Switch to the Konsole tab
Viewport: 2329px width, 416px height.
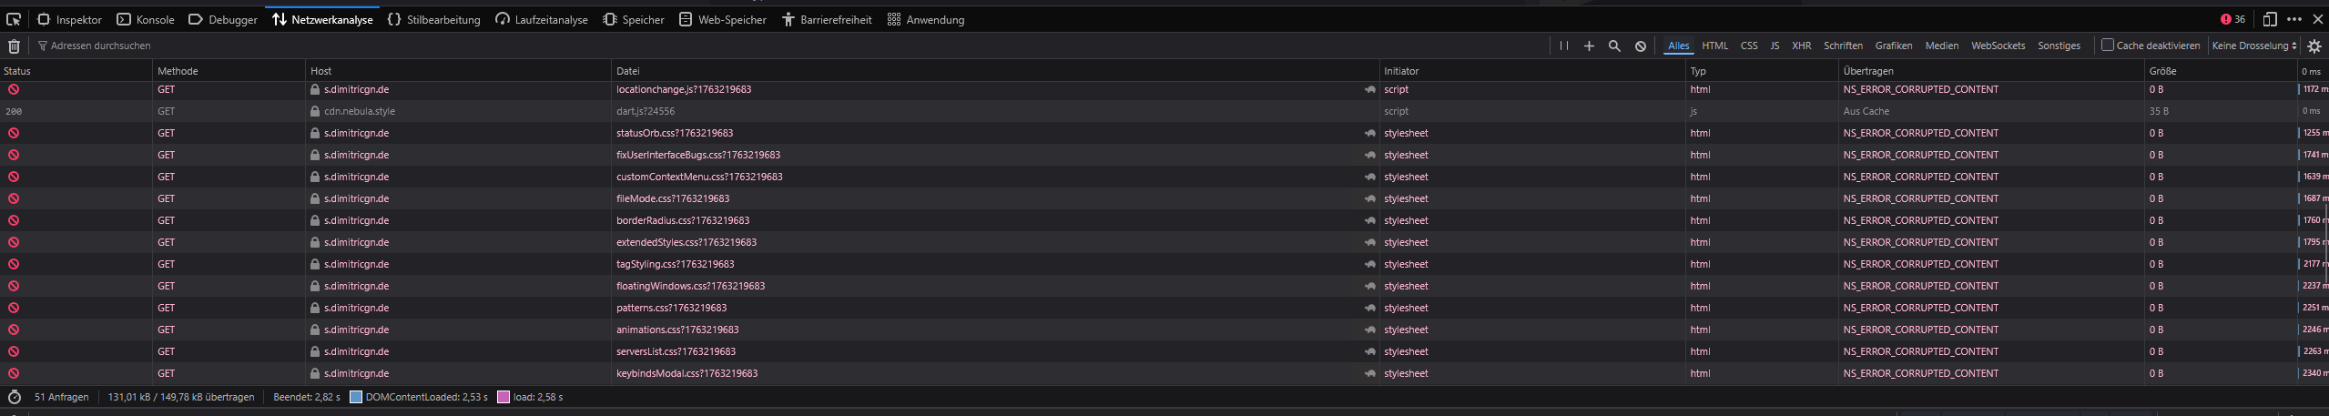(146, 19)
